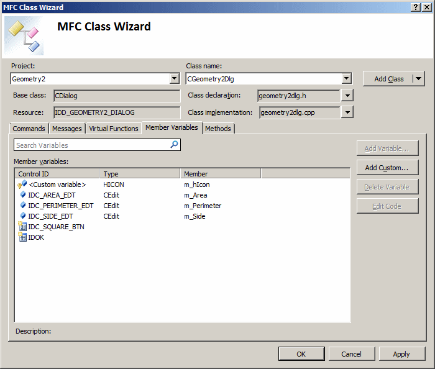The width and height of the screenshot is (435, 369).
Task: Click the Custom variable row icon
Action: point(22,184)
